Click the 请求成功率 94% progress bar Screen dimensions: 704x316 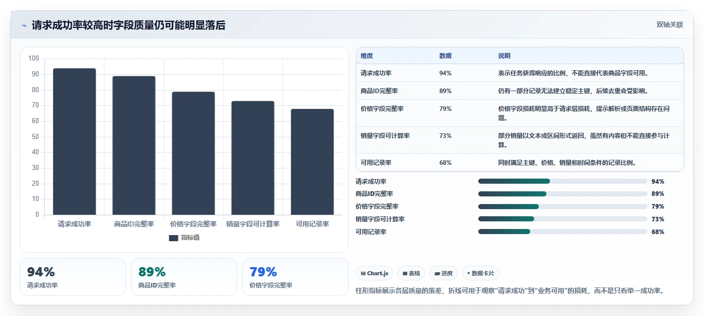coord(562,181)
